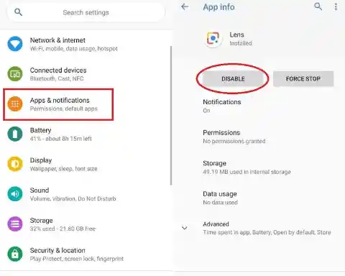Open the Storage settings in left list
The width and height of the screenshot is (345, 276).
coord(86,224)
